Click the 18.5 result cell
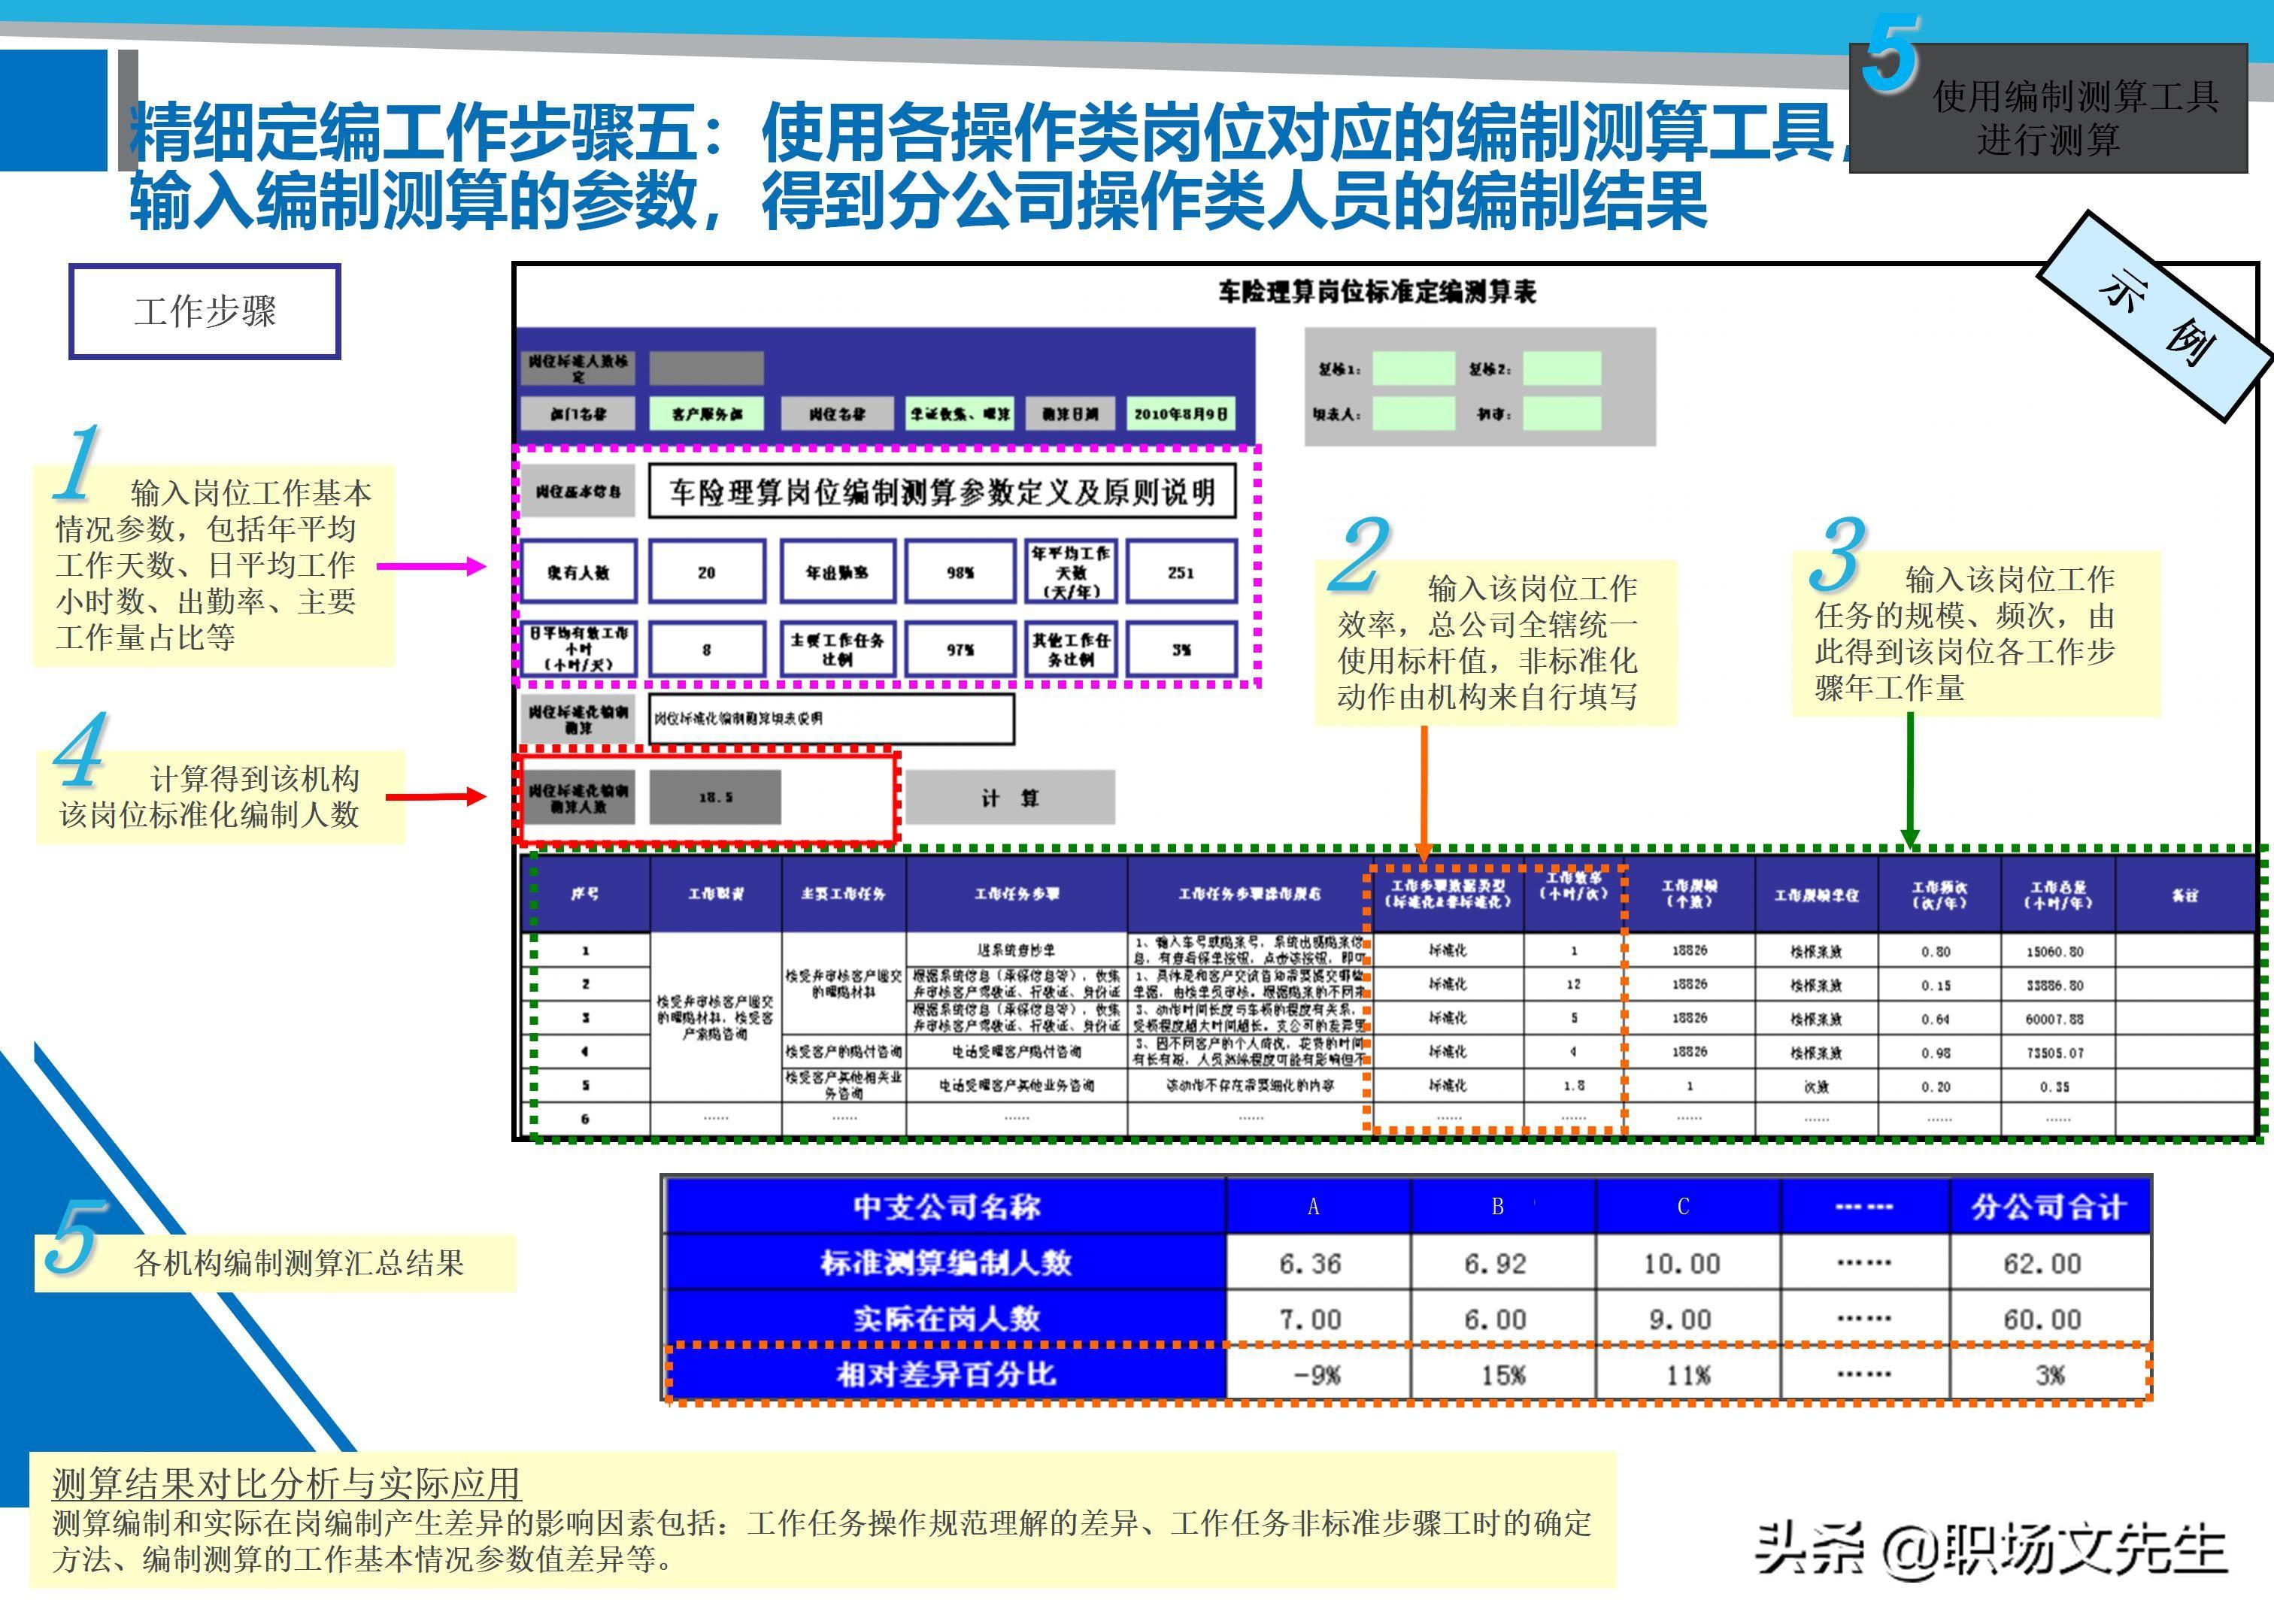 (714, 797)
